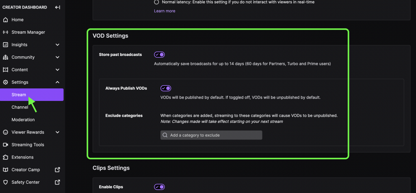
Task: Collapse the Settings section chevron
Action: pos(57,82)
